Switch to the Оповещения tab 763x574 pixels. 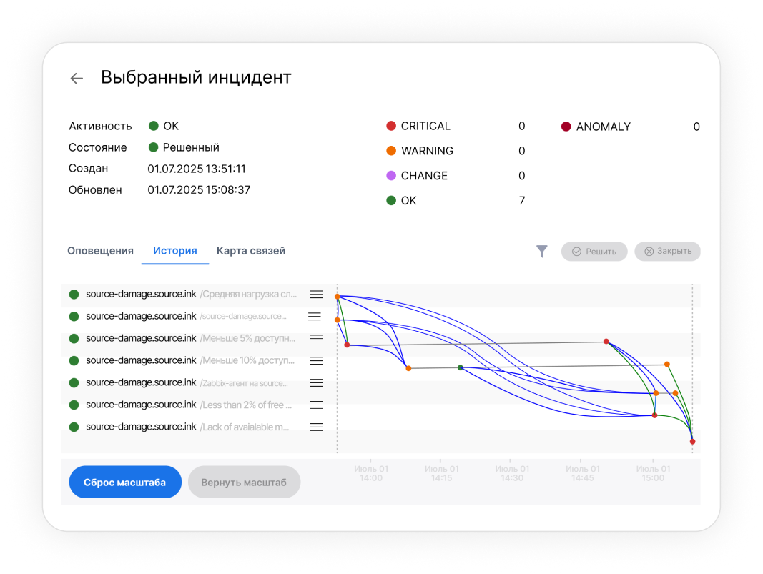100,251
